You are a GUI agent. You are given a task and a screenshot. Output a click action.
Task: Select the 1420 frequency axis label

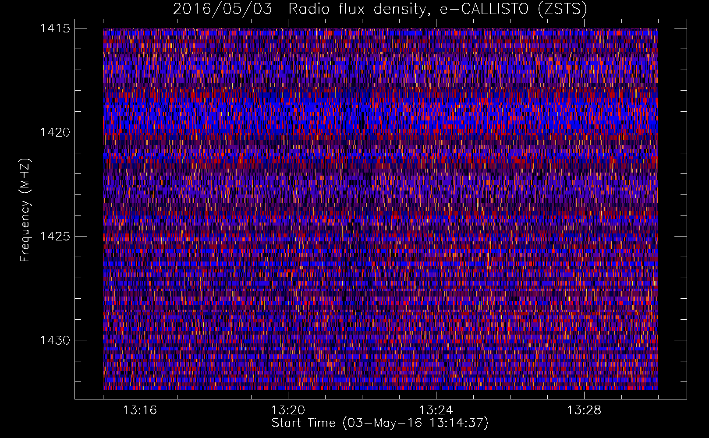pos(55,132)
